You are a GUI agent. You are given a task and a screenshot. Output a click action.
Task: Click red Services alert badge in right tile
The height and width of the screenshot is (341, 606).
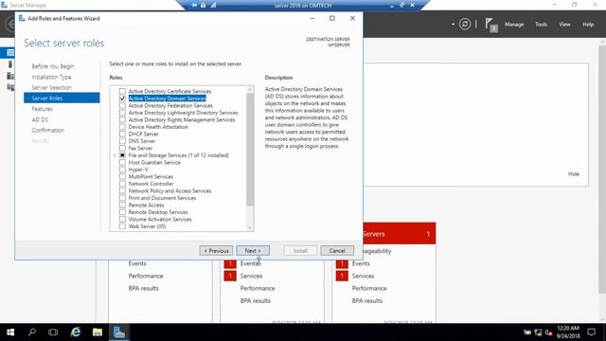click(342, 276)
